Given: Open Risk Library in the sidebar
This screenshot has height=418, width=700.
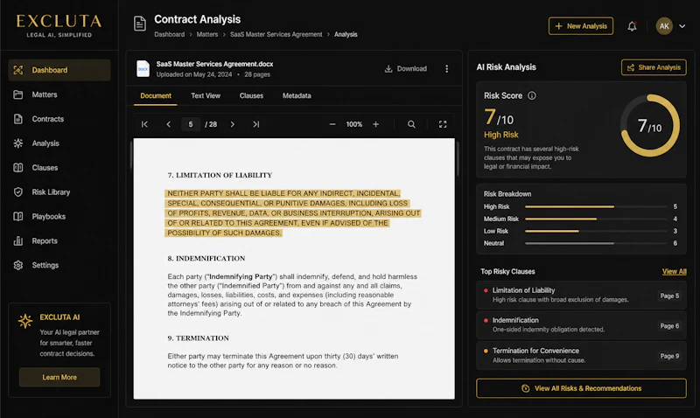Looking at the screenshot, I should pos(59,192).
